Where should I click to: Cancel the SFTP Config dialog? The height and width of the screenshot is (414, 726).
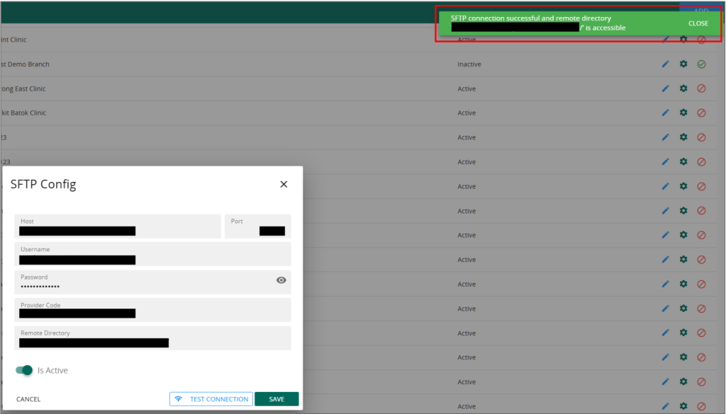pos(28,399)
